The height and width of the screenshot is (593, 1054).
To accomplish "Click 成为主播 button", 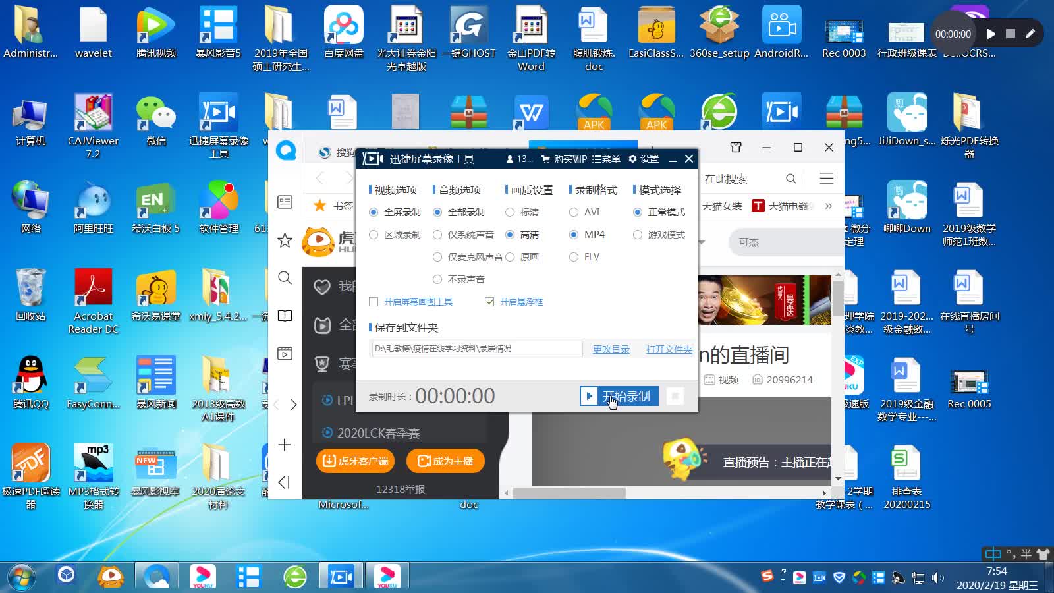I will pyautogui.click(x=445, y=461).
